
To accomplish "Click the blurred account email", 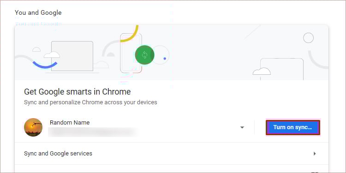I will pos(93,132).
